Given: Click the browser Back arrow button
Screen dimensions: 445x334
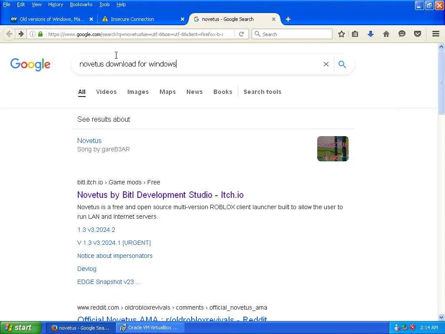Looking at the screenshot, I should click(9, 34).
